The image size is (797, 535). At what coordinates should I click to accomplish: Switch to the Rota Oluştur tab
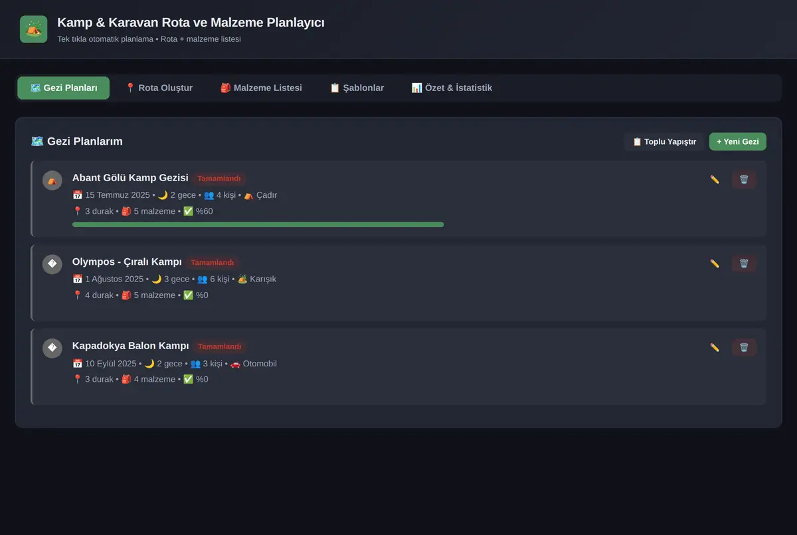(x=159, y=88)
